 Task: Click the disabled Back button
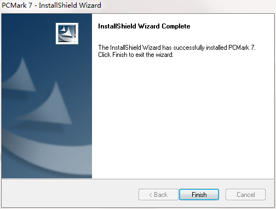158,194
